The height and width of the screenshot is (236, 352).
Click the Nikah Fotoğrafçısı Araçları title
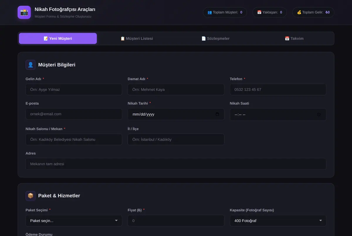pos(65,9)
